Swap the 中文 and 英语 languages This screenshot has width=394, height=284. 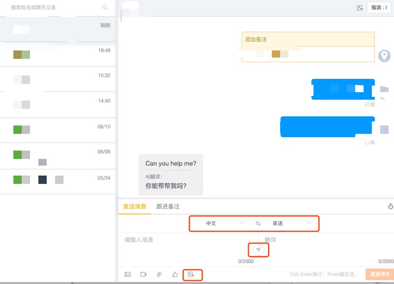point(258,223)
